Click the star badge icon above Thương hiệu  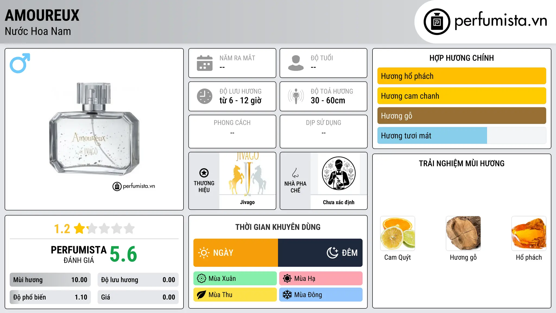pos(204,173)
